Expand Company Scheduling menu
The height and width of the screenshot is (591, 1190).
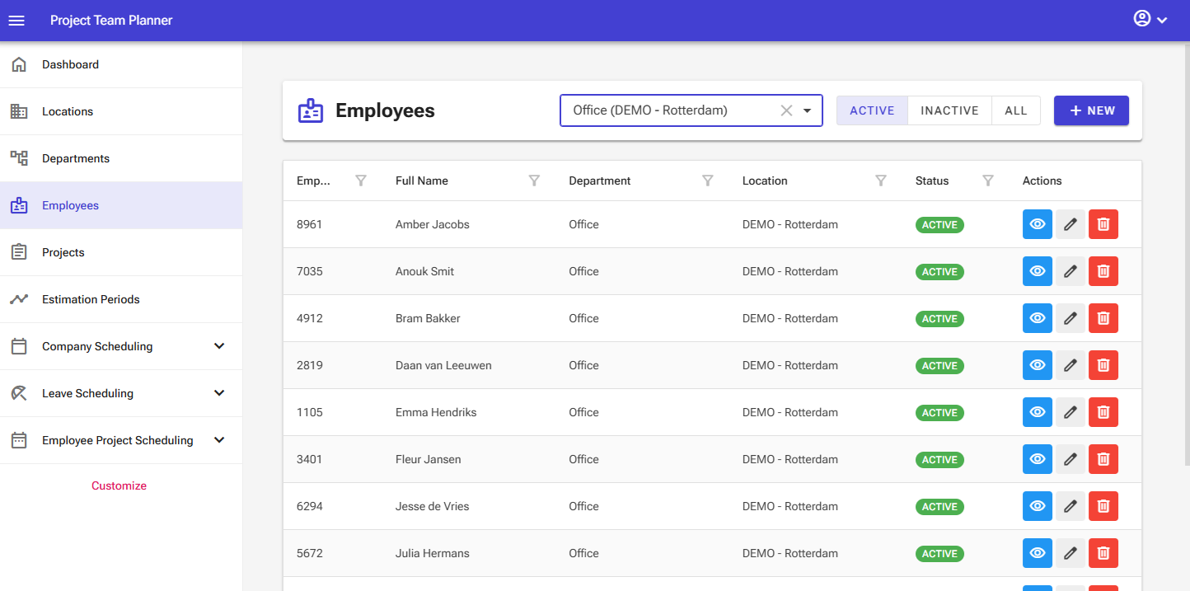[219, 346]
